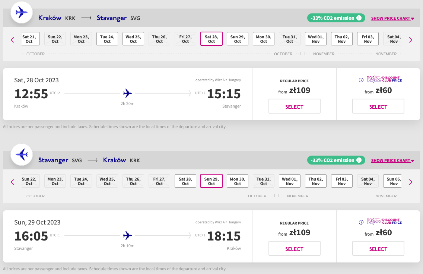Select Discount Club price for 16:05 flight

378,248
